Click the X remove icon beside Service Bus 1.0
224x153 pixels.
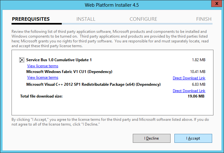pyautogui.click(x=22, y=60)
